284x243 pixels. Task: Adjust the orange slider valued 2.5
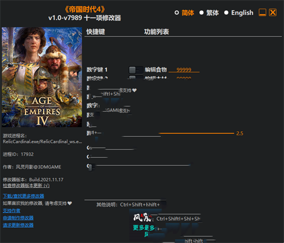pyautogui.click(x=196, y=133)
